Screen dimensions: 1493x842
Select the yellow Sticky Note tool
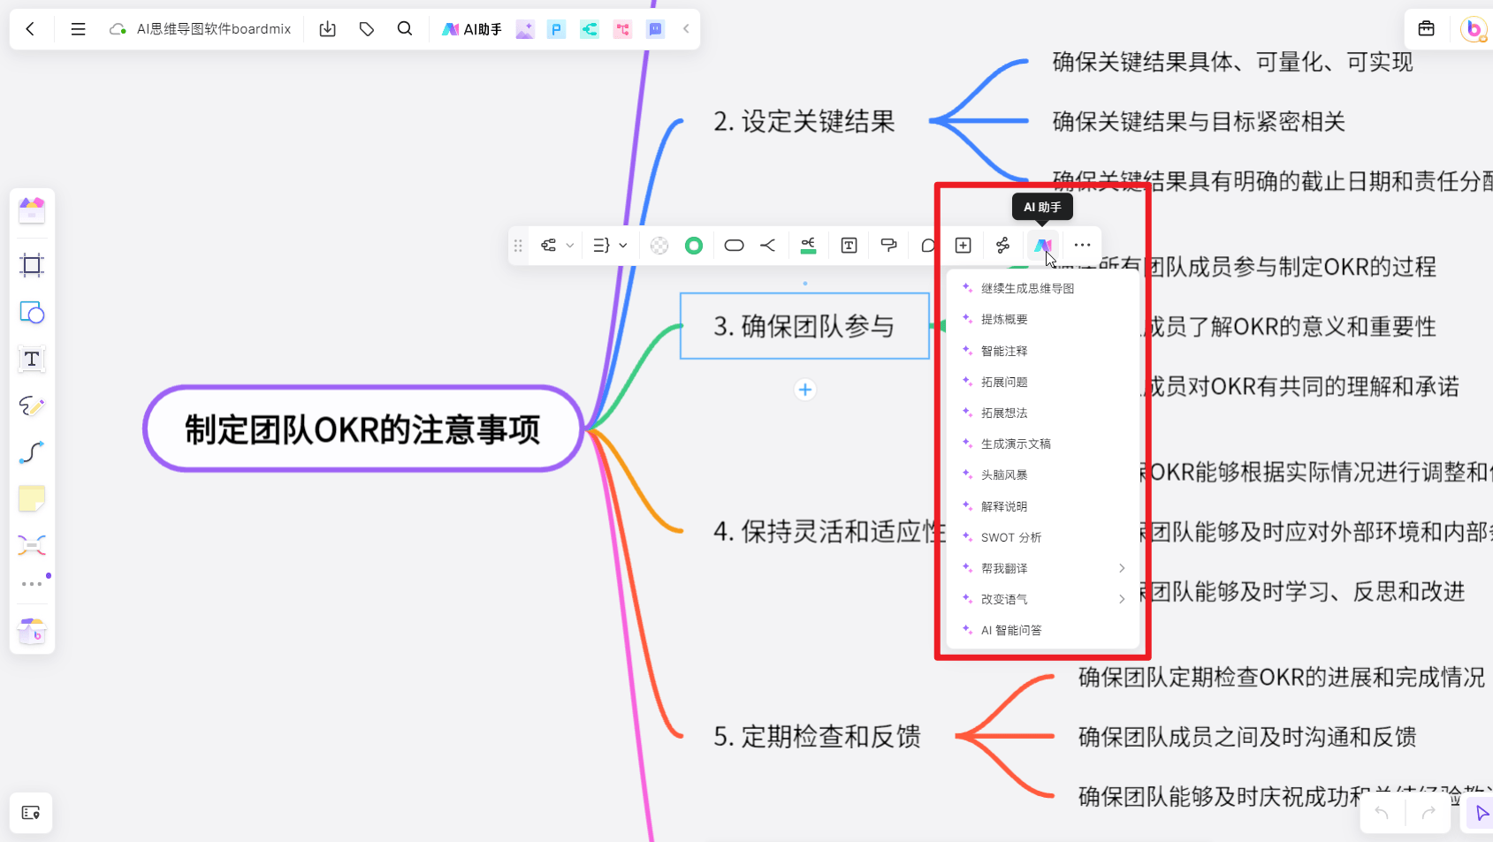32,498
